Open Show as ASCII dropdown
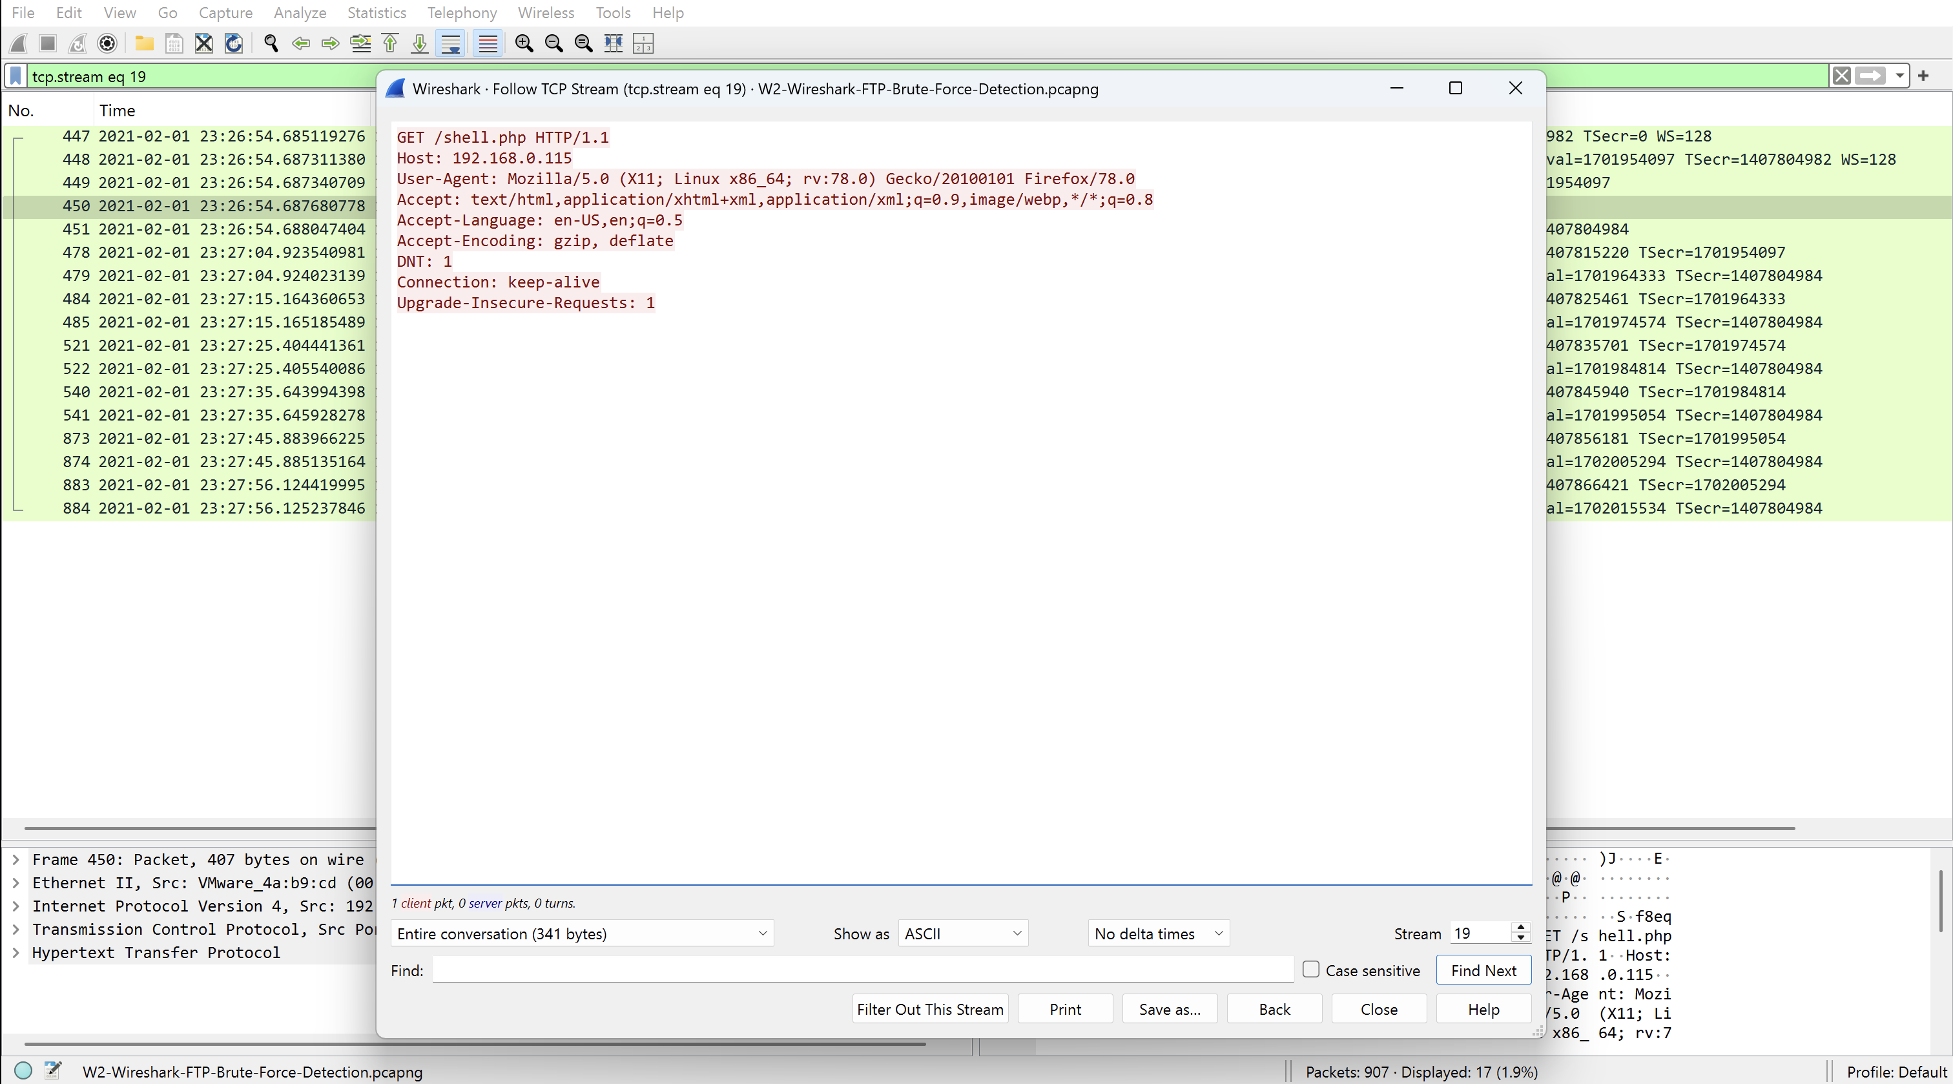The height and width of the screenshot is (1084, 1953). 963,933
